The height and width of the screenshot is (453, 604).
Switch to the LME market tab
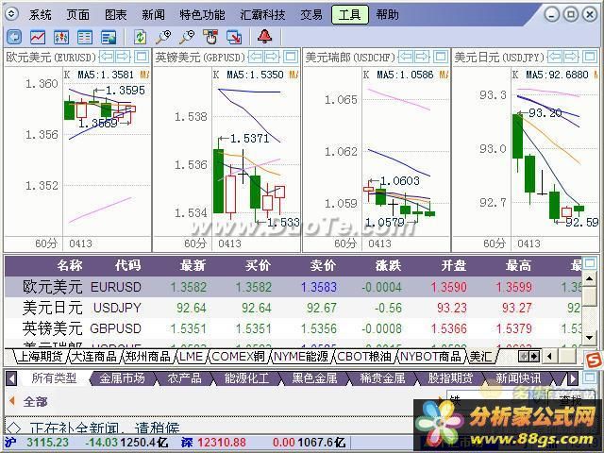pos(191,357)
